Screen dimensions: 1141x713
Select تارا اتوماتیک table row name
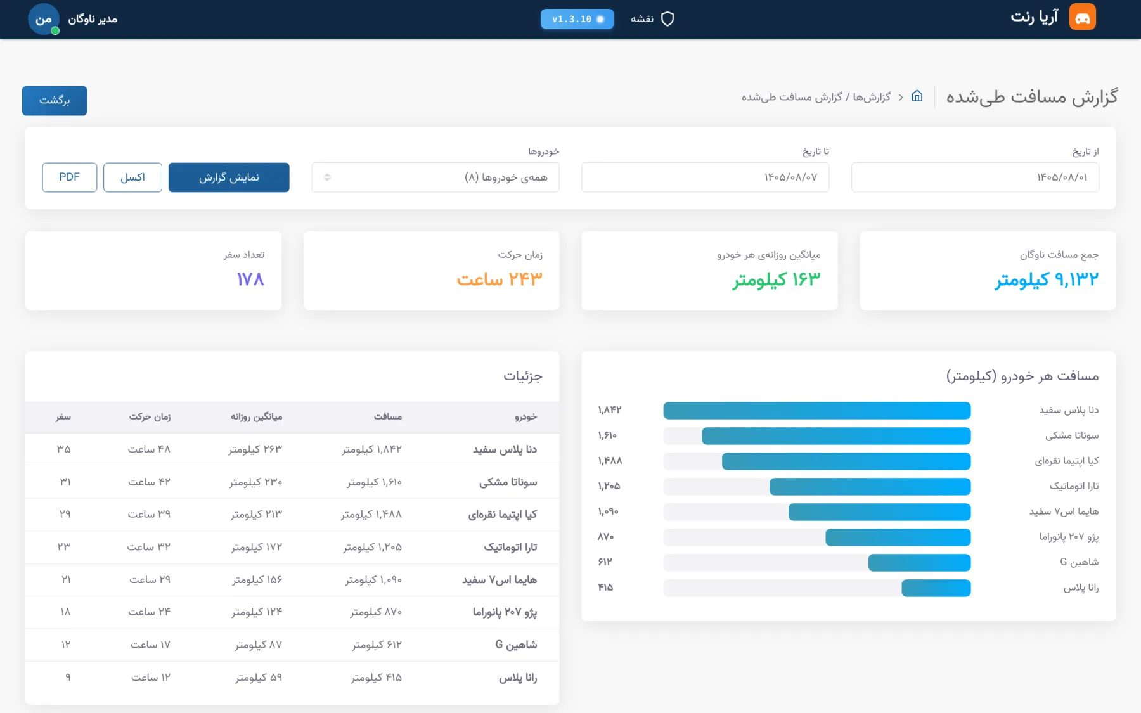click(x=510, y=548)
